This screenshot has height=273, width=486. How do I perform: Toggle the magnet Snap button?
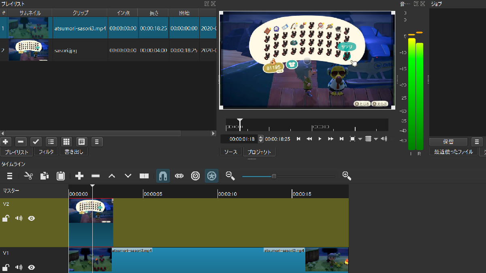coord(163,176)
